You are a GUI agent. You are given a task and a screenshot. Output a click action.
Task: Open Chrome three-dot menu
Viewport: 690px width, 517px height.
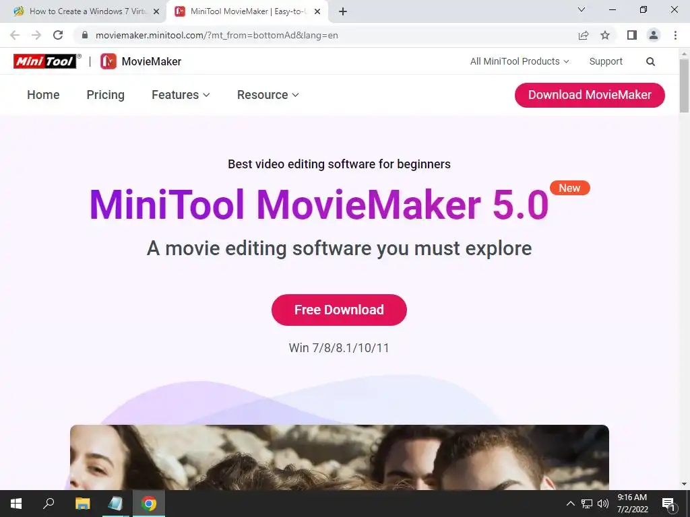point(675,35)
